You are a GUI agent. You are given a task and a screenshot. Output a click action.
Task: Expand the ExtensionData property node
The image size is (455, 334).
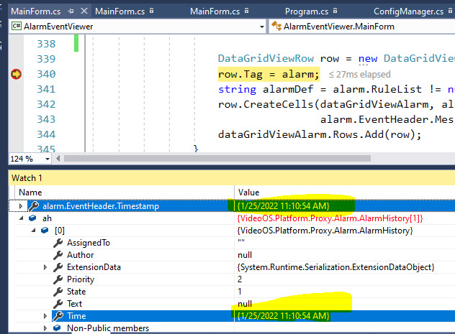tap(45, 267)
